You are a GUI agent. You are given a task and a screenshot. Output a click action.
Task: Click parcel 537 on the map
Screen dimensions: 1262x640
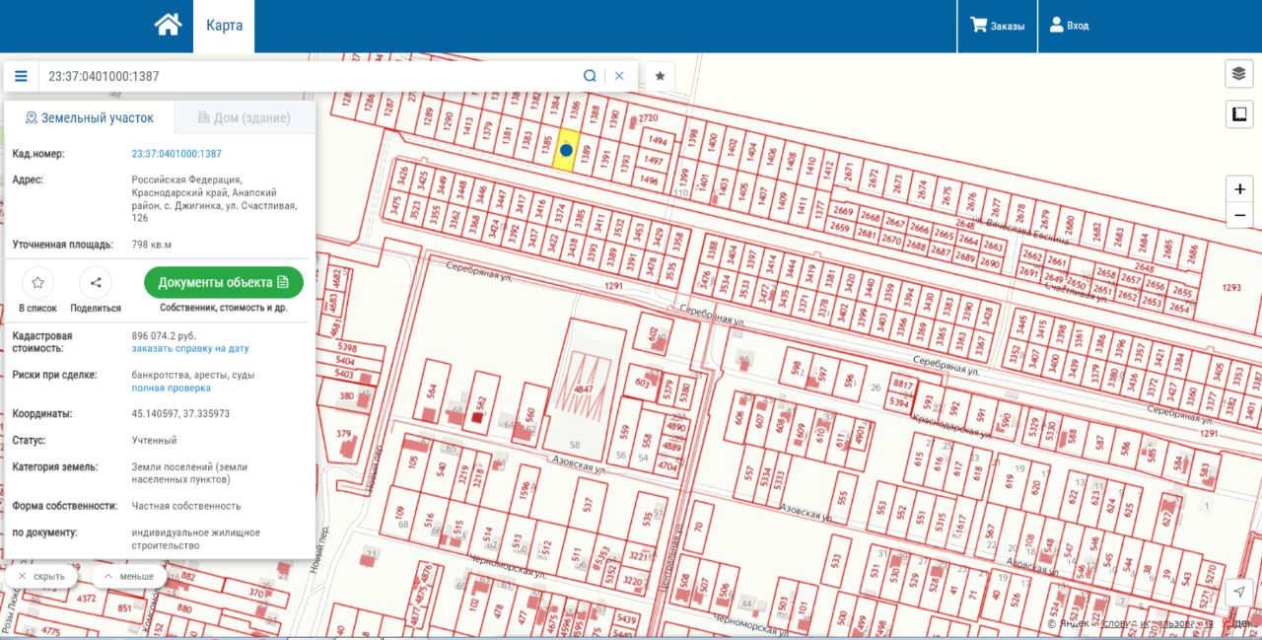588,504
